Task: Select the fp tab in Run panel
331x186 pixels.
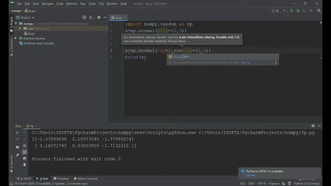Action: 32,126
